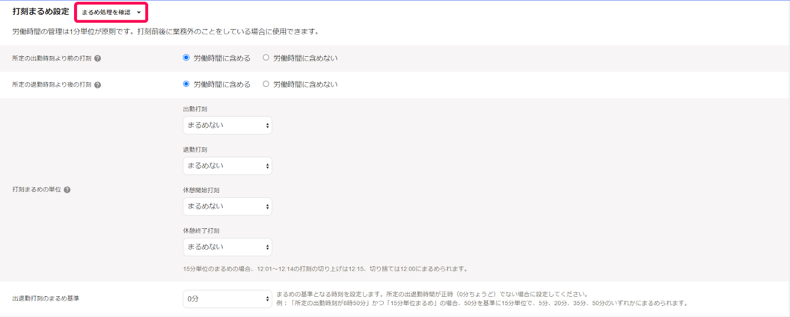The height and width of the screenshot is (317, 790).
Task: Click the 打刻まるめの単位 label
Action: coord(37,189)
